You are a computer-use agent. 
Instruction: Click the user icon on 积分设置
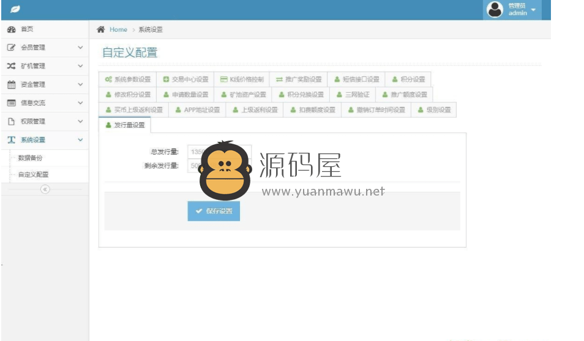tap(395, 79)
